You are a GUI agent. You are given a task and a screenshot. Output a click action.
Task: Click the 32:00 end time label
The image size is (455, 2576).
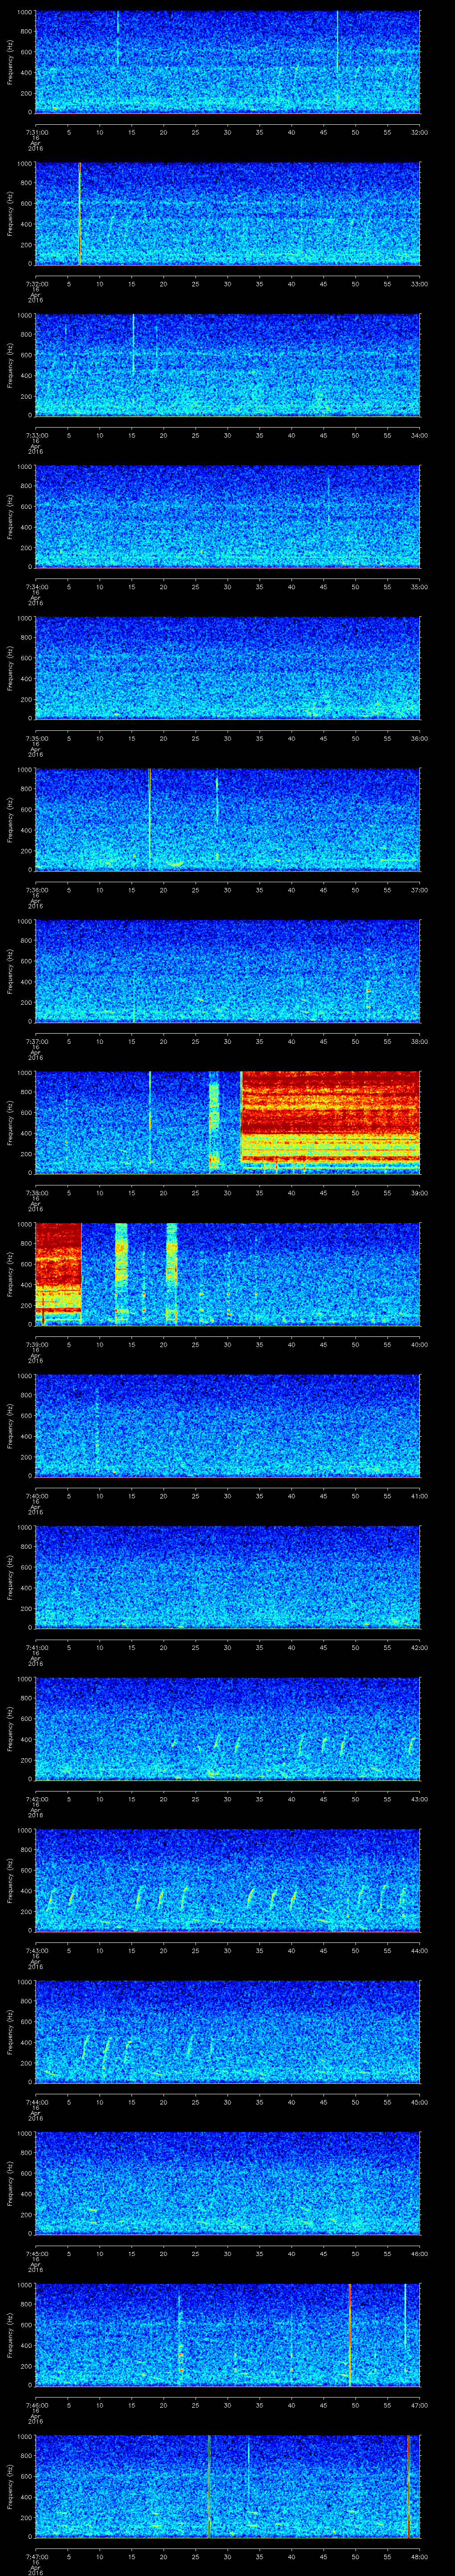[x=419, y=132]
